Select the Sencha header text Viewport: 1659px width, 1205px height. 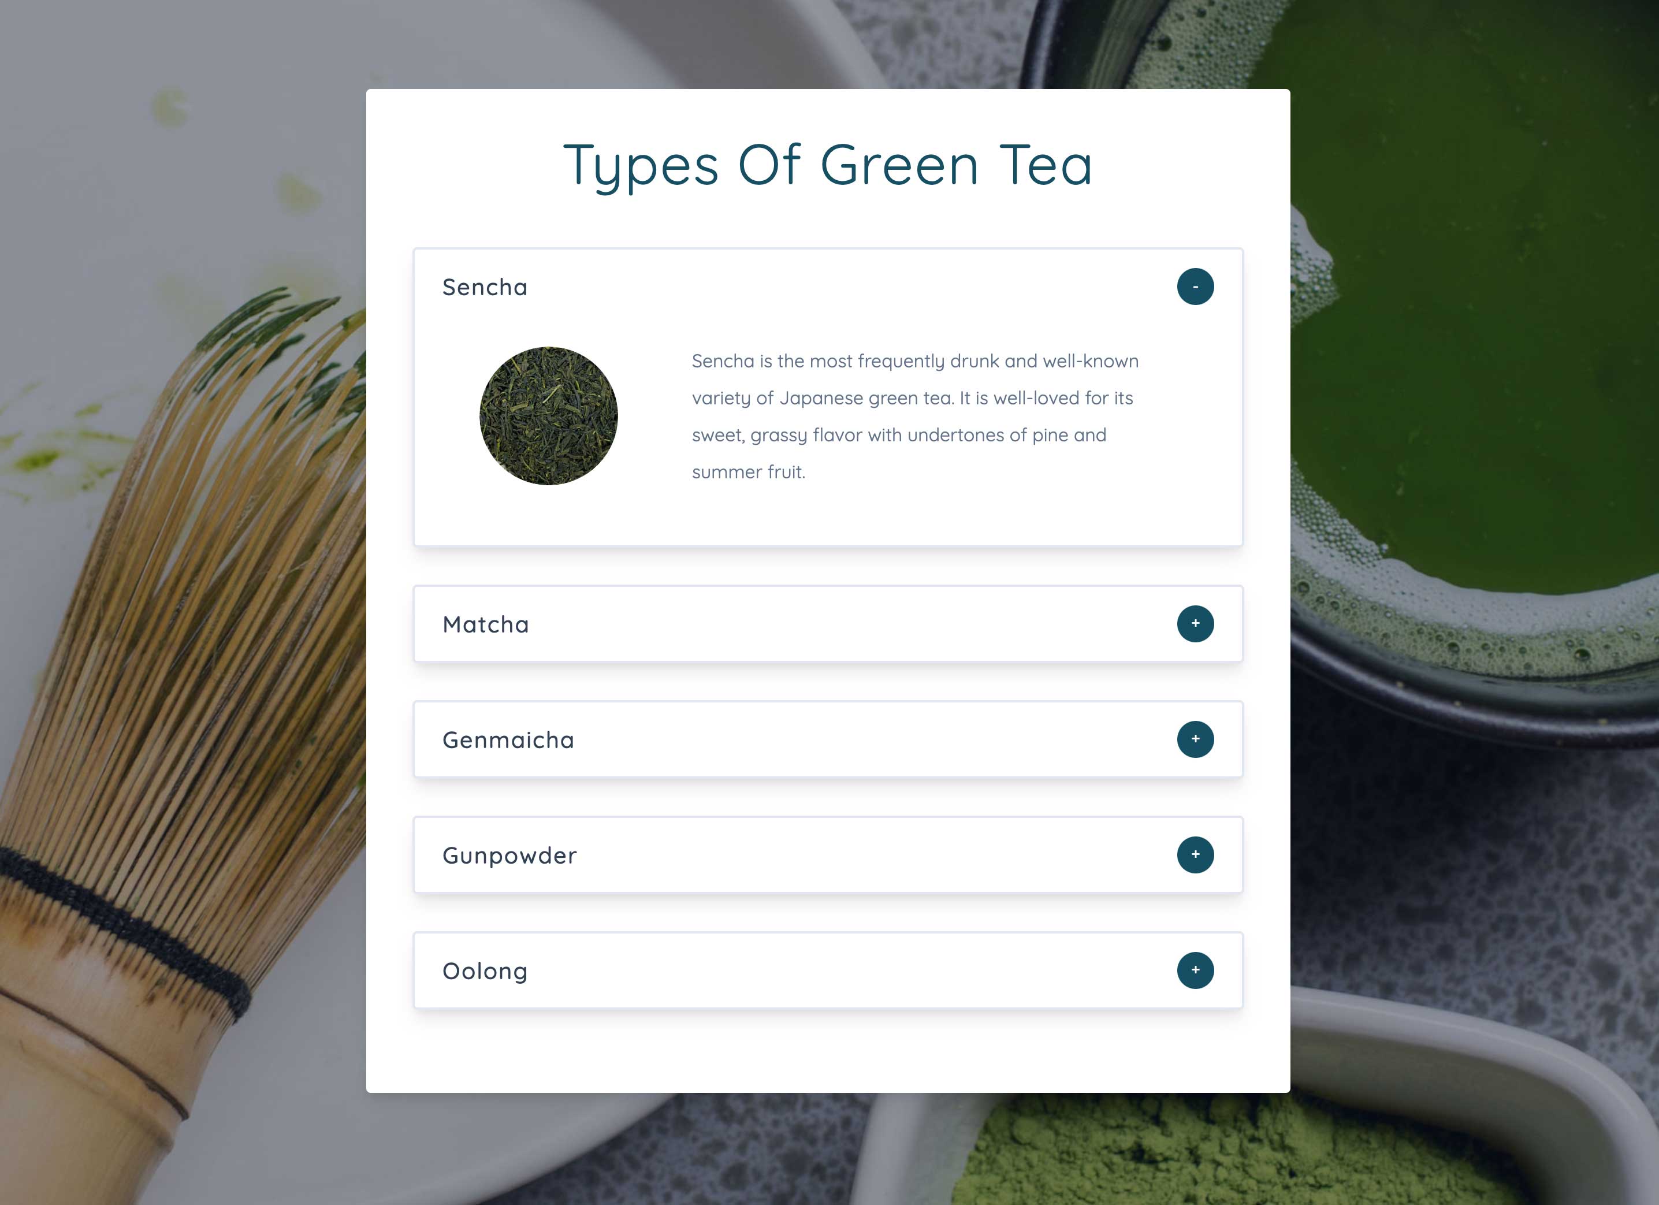(x=485, y=288)
